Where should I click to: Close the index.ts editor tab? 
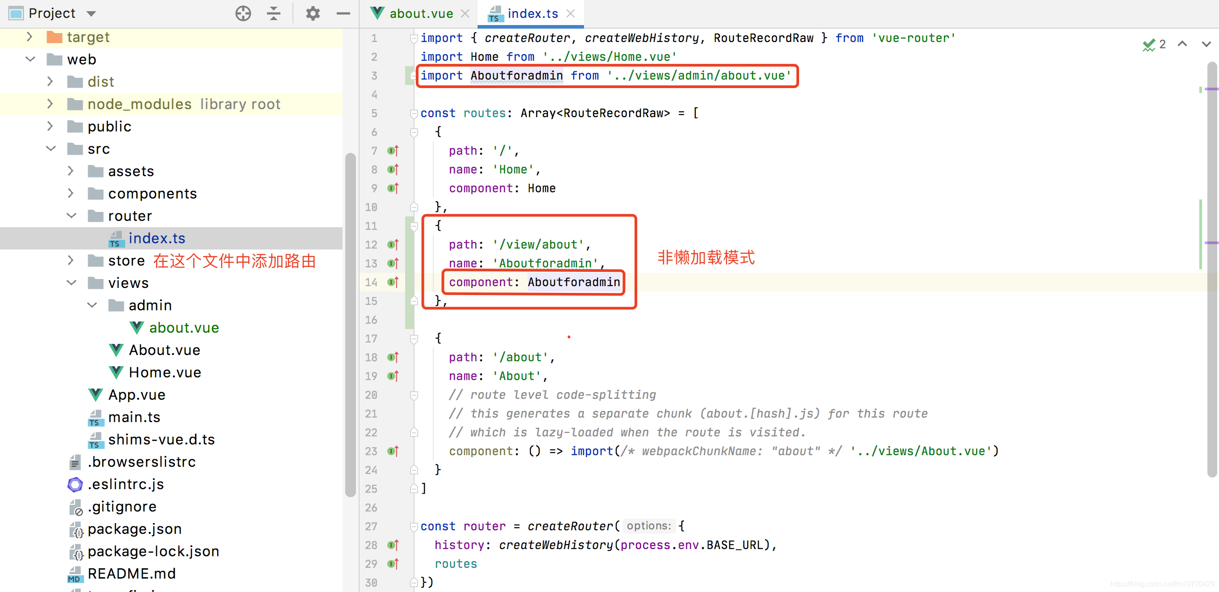coord(571,13)
